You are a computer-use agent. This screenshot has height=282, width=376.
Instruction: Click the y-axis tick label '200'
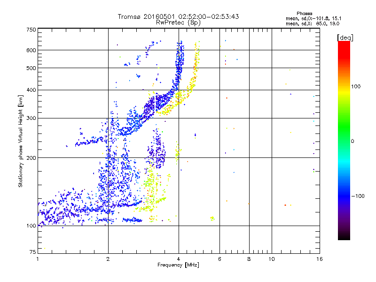click(x=31, y=158)
